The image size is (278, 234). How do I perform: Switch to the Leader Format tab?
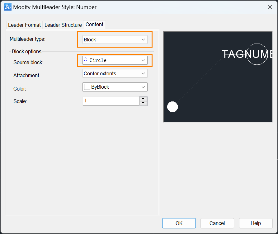(x=24, y=25)
